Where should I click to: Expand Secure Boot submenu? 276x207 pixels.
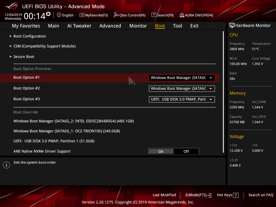[24, 57]
